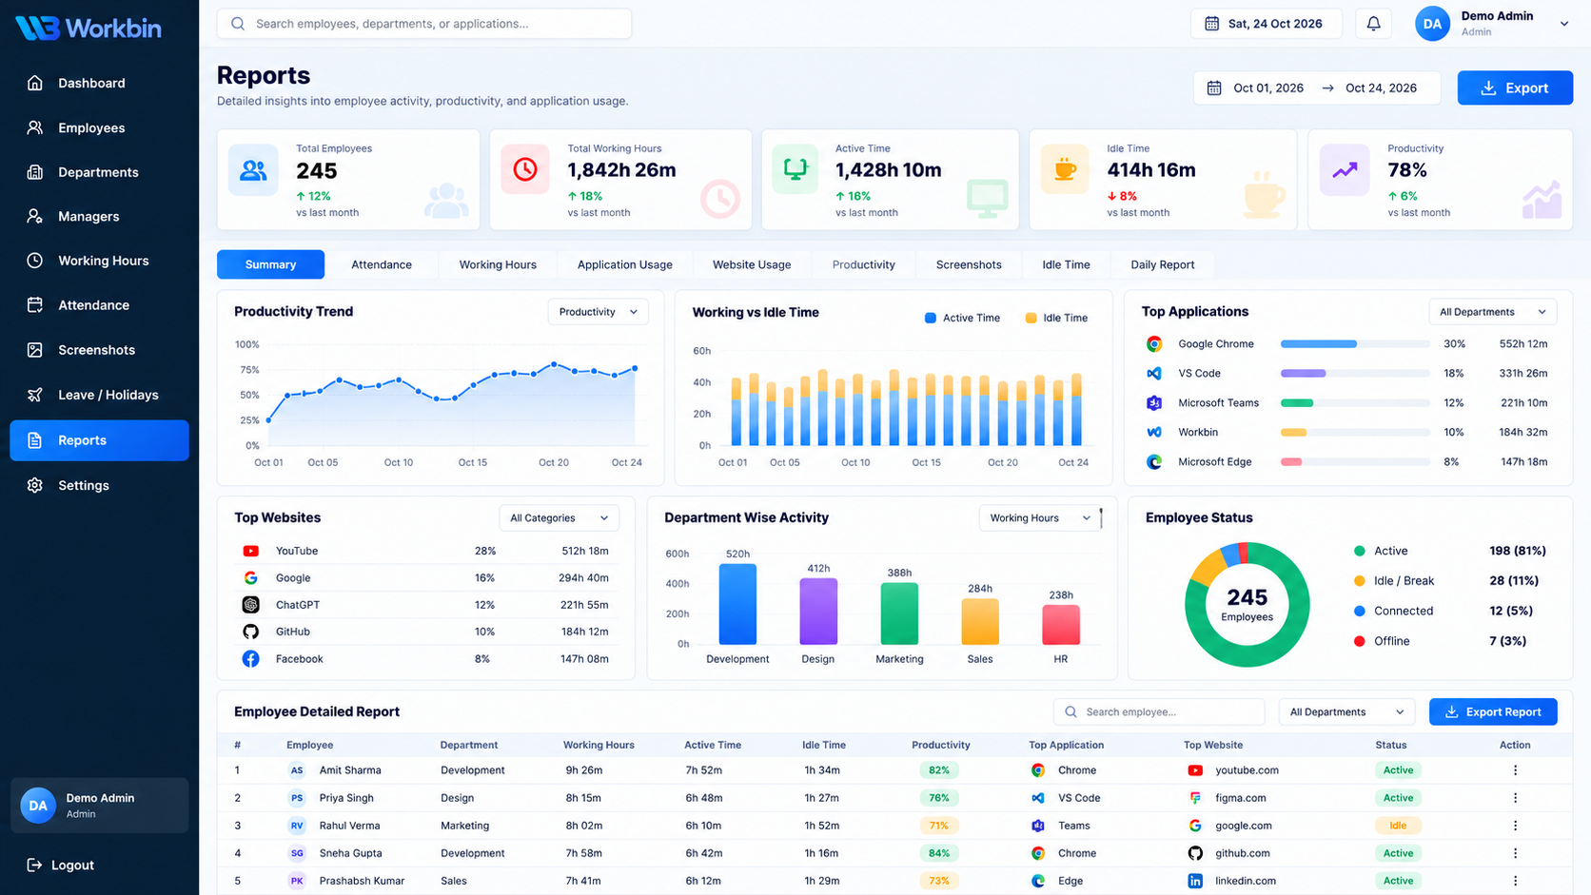Screen dimensions: 1591x895
Task: Click the Google Chrome icon in Top Applications
Action: click(1154, 344)
